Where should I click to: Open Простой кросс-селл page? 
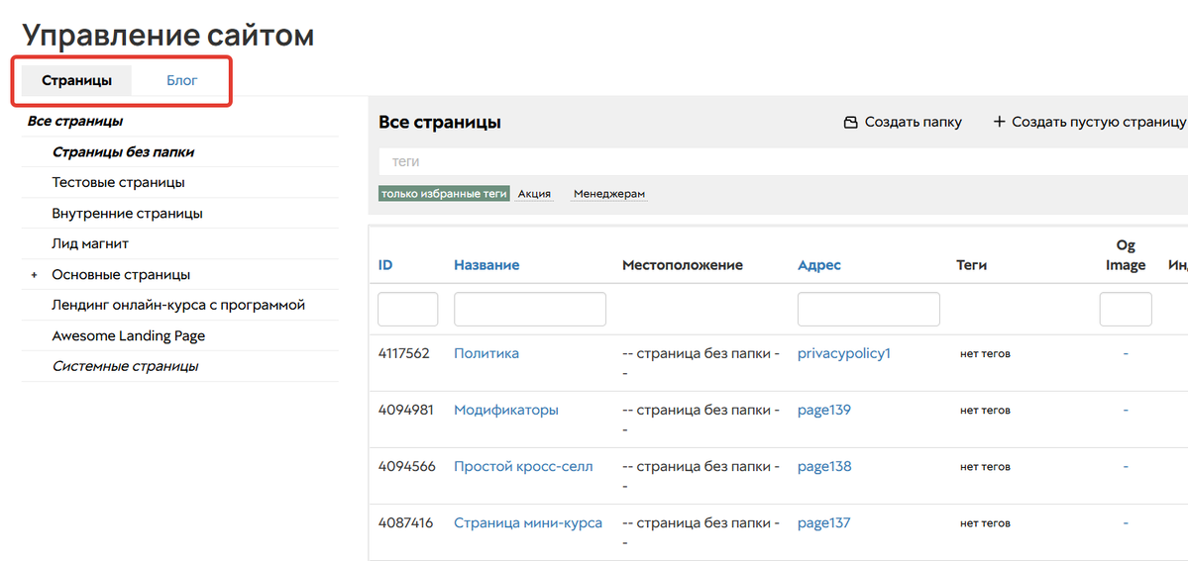[x=523, y=466]
